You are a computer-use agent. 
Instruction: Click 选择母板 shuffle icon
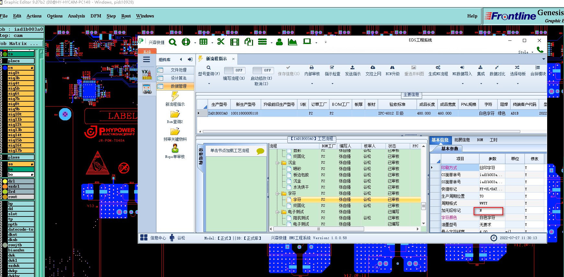coord(517,68)
